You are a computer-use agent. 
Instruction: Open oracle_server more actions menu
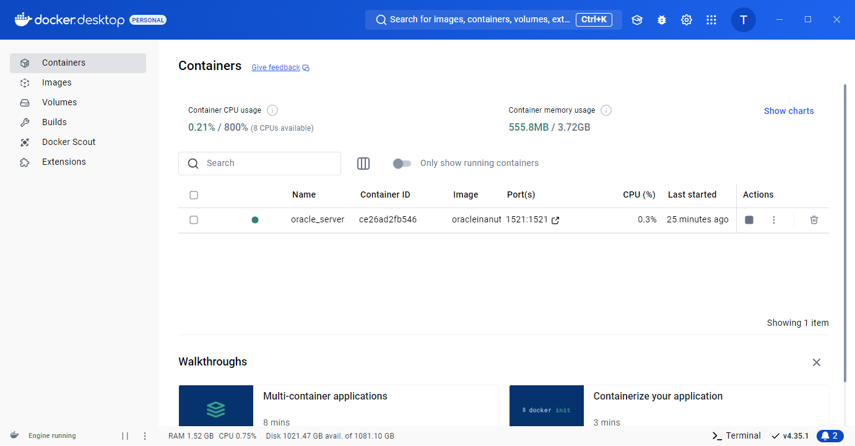click(774, 220)
